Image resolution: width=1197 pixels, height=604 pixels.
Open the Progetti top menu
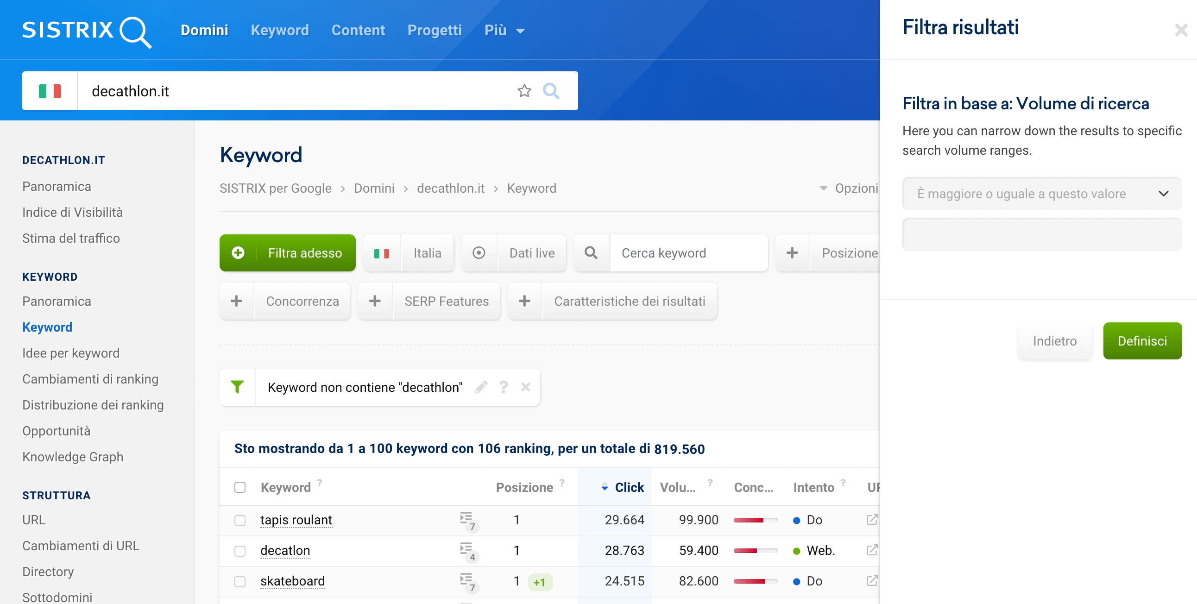click(x=435, y=31)
